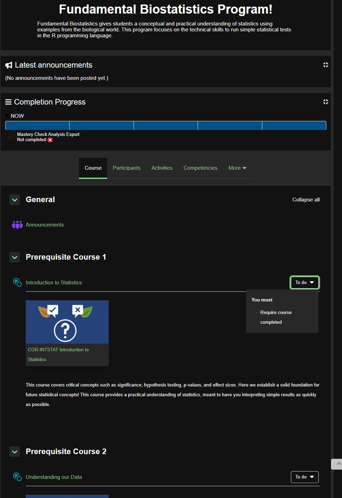Screen dimensions: 342x498
Task: Open the COR-INTSTAT Introduction to Statistics thumbnail
Action: tap(67, 322)
